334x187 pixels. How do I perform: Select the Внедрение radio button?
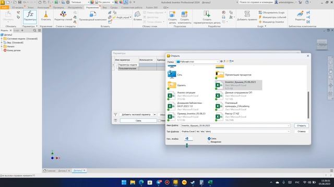tap(209, 142)
